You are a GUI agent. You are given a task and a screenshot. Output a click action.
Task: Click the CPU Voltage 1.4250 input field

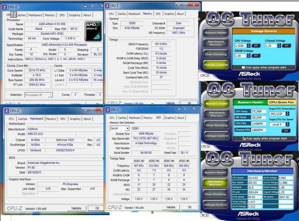tap(240, 46)
